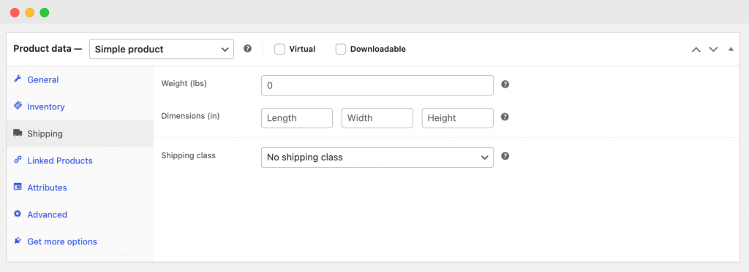Viewport: 749px width, 272px height.
Task: Click the Advanced gear icon
Action: point(18,214)
